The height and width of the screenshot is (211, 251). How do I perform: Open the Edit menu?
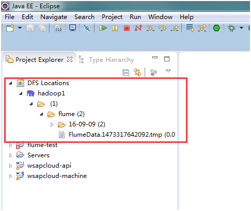[x=27, y=17]
